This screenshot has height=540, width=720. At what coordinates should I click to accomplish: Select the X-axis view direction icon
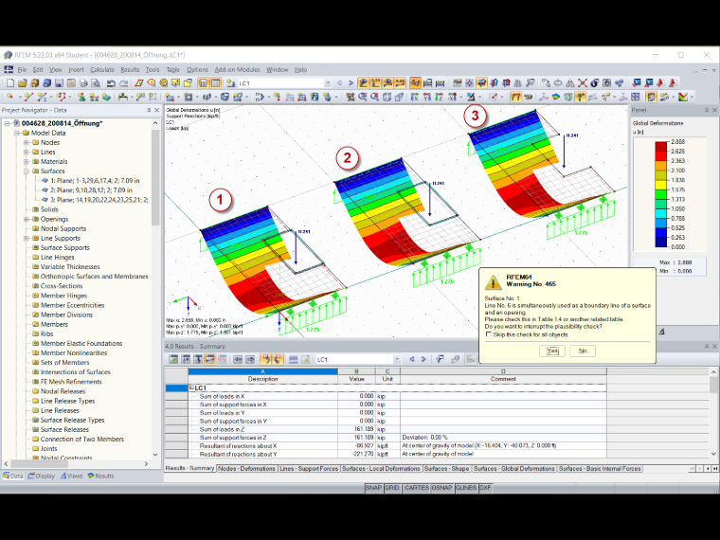click(415, 97)
